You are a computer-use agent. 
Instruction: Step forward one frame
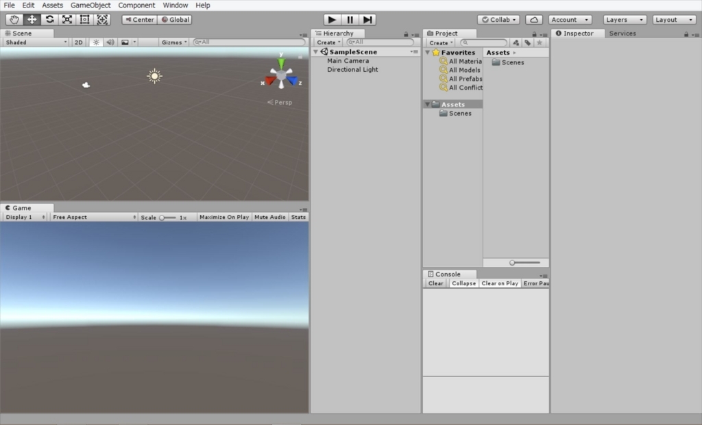[x=367, y=20]
